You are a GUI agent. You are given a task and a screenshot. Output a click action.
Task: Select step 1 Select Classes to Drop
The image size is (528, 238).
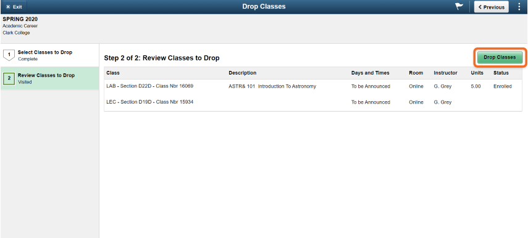(49, 55)
